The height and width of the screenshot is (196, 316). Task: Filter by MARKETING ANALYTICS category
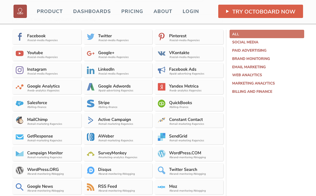click(x=253, y=83)
